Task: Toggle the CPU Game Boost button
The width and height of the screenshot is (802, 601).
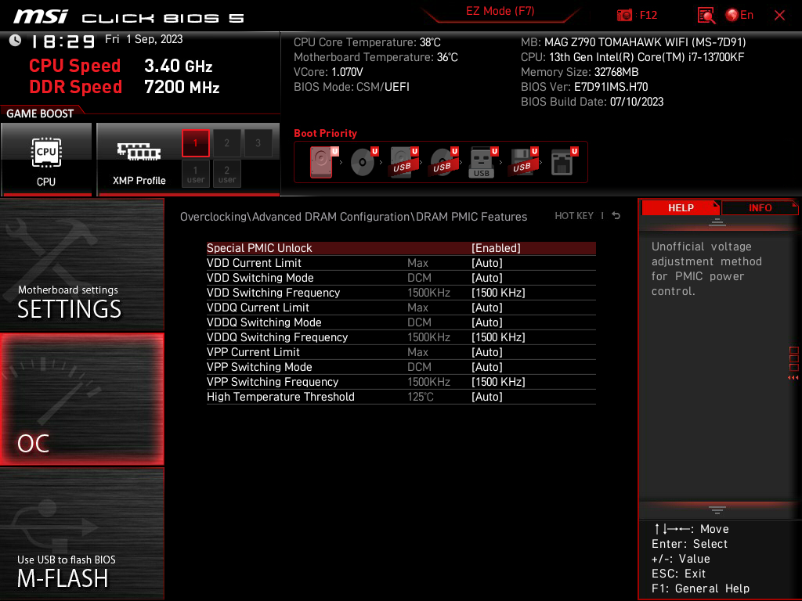Action: point(46,160)
